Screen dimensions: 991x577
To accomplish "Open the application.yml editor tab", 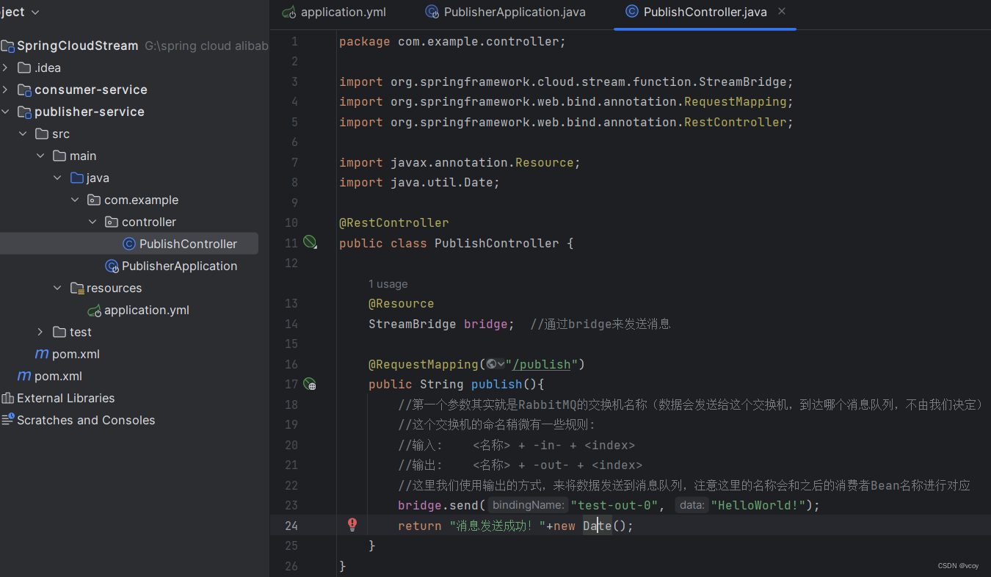I will point(334,12).
